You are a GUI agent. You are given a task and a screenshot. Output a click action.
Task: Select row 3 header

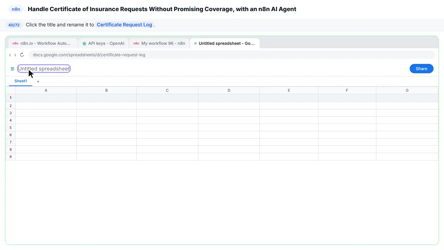[x=11, y=113]
